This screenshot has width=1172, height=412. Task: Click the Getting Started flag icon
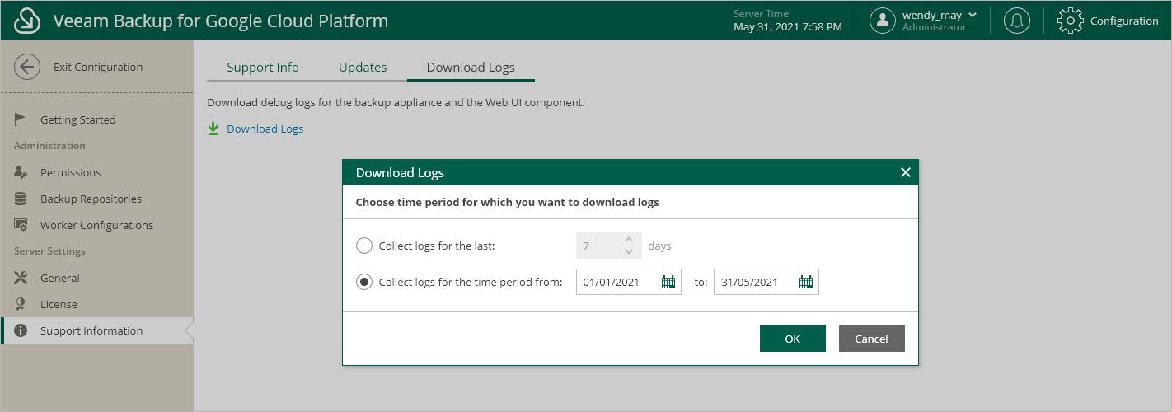point(21,119)
